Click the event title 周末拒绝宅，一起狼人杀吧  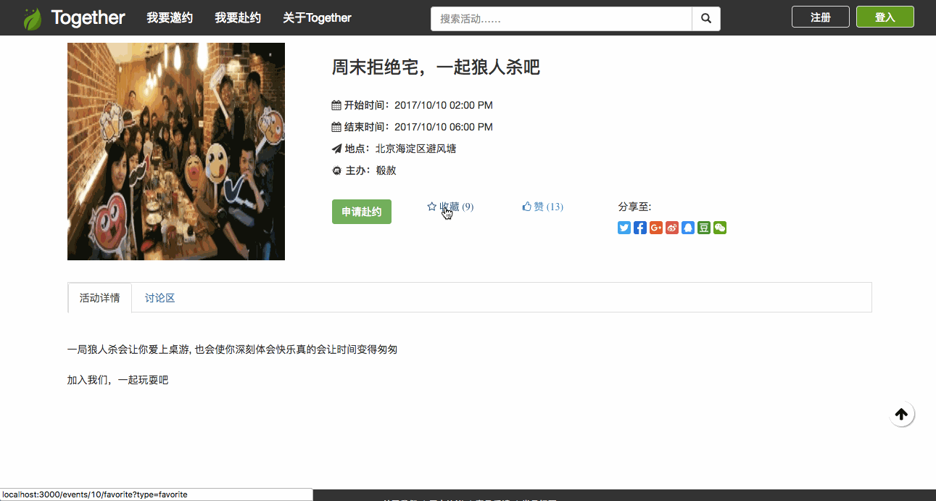click(x=436, y=67)
